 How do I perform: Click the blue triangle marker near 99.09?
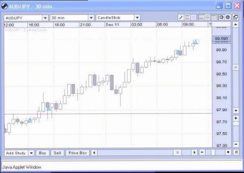196,42
